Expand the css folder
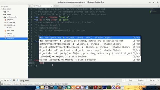Screen dimensions: 160x90 pos(3,12)
